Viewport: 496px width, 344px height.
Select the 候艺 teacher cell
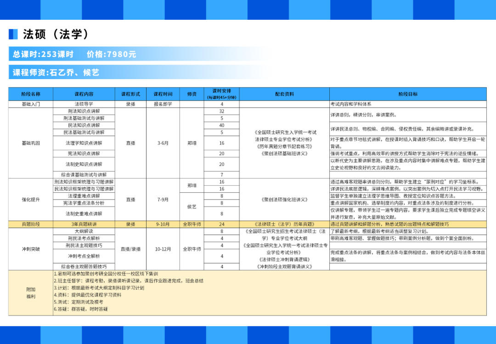192,206
